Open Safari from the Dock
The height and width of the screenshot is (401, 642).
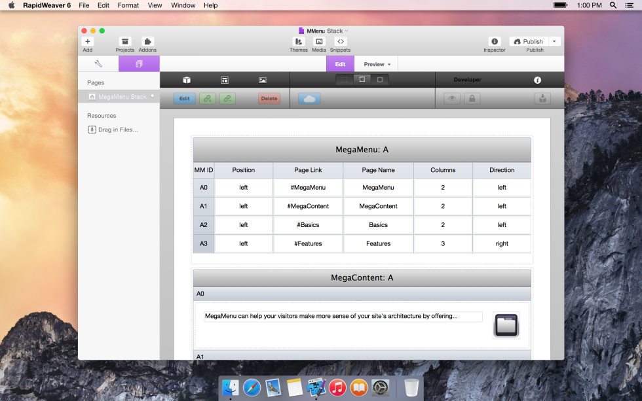coord(252,387)
